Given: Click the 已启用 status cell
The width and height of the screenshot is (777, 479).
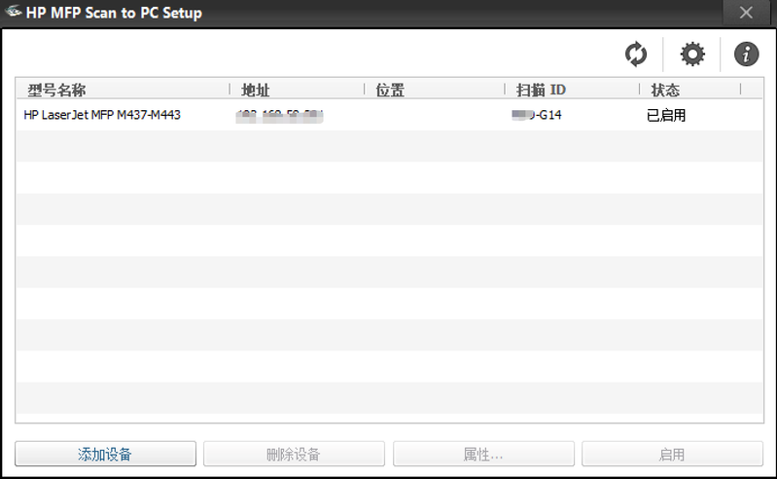Looking at the screenshot, I should tap(666, 116).
